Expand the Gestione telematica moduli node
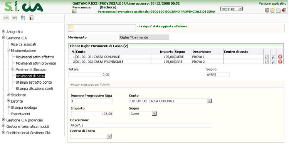 [3, 126]
